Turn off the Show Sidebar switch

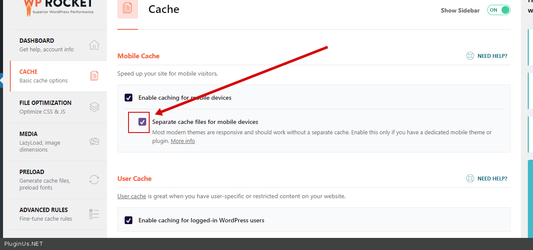click(x=499, y=10)
